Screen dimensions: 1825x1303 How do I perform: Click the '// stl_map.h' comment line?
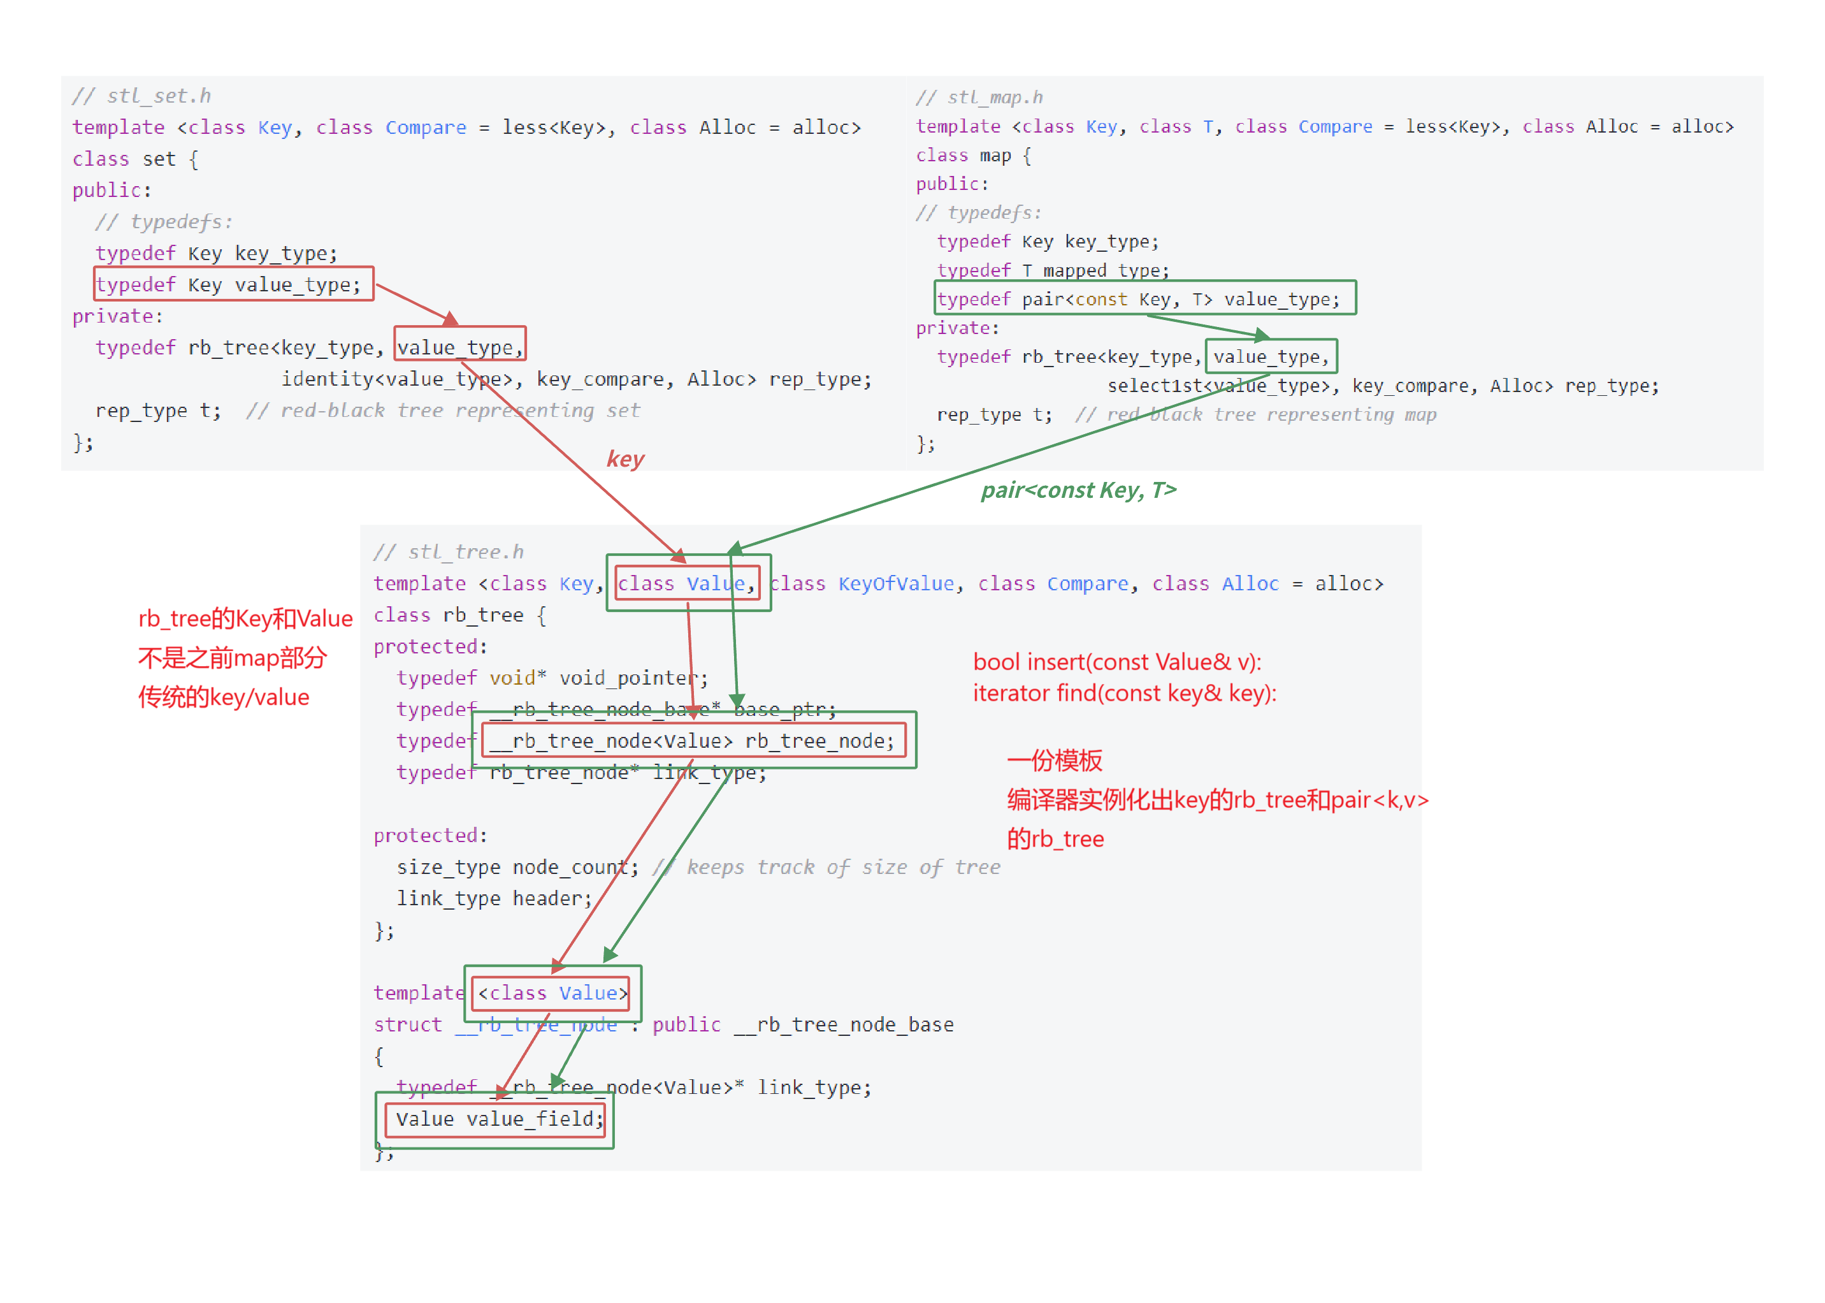coord(979,97)
